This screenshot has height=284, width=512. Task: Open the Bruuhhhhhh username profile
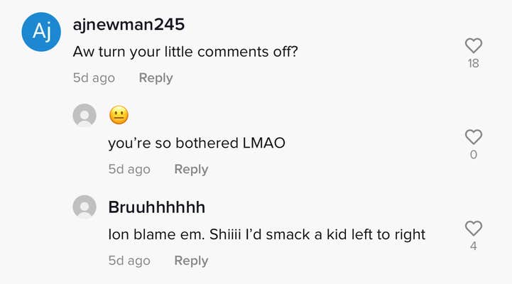(157, 207)
